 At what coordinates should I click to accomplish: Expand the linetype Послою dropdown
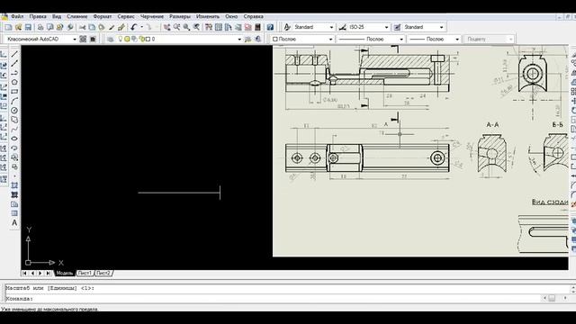pyautogui.click(x=401, y=39)
